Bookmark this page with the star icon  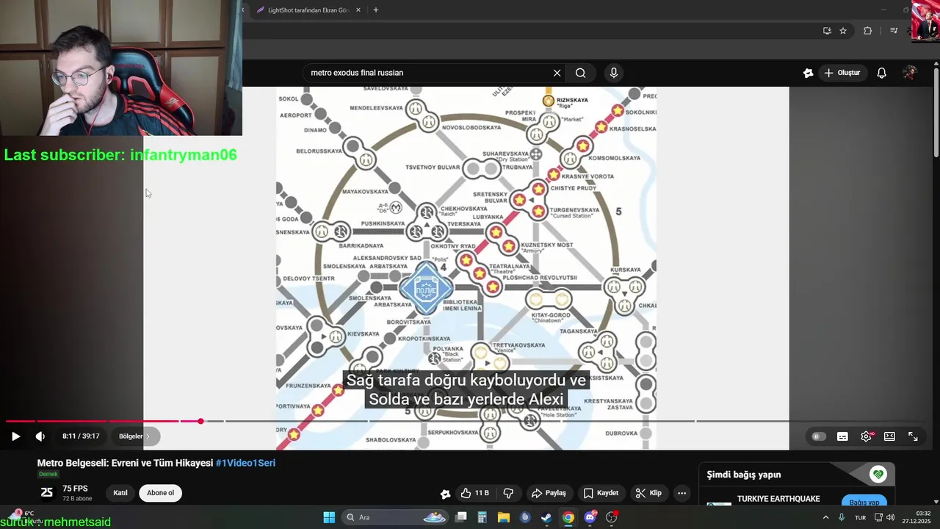click(843, 31)
